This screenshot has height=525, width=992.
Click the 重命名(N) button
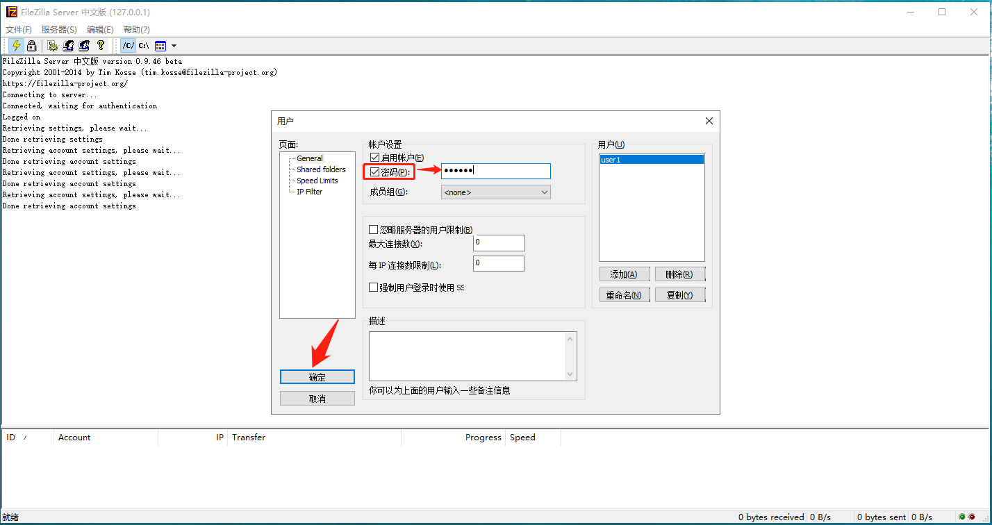click(625, 295)
